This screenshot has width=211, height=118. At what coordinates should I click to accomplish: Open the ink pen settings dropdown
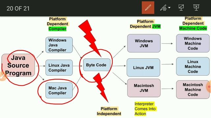tap(166, 8)
